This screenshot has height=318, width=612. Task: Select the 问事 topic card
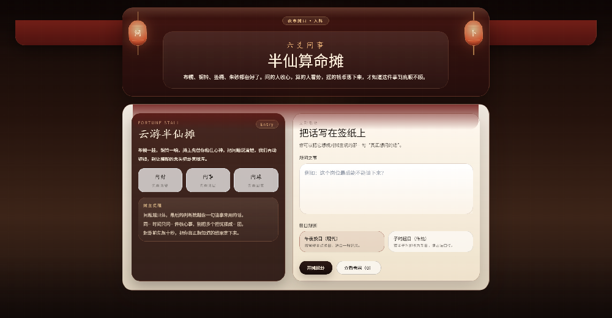coord(208,180)
